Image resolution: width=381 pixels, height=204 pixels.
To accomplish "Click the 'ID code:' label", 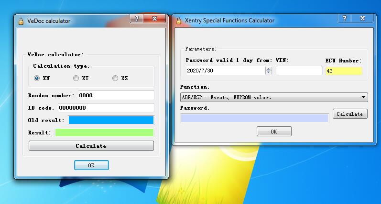I will (41, 108).
